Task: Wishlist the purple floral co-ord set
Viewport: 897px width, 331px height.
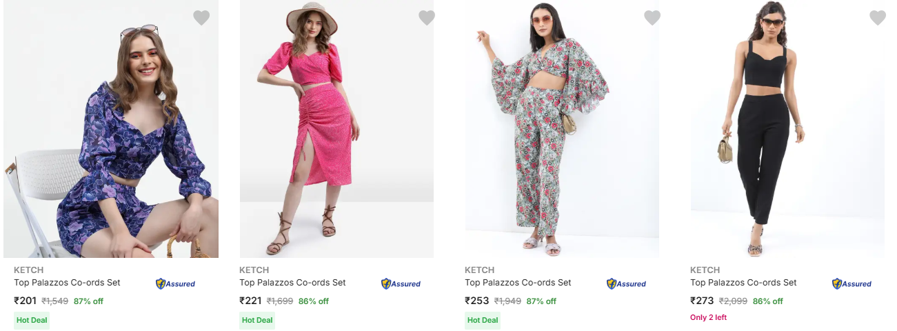Action: 201,18
